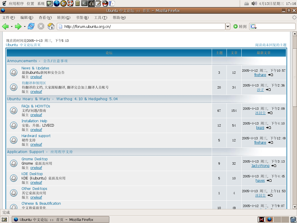Click the printer icon in notification area
This screenshot has height=223, width=297.
[246, 3]
